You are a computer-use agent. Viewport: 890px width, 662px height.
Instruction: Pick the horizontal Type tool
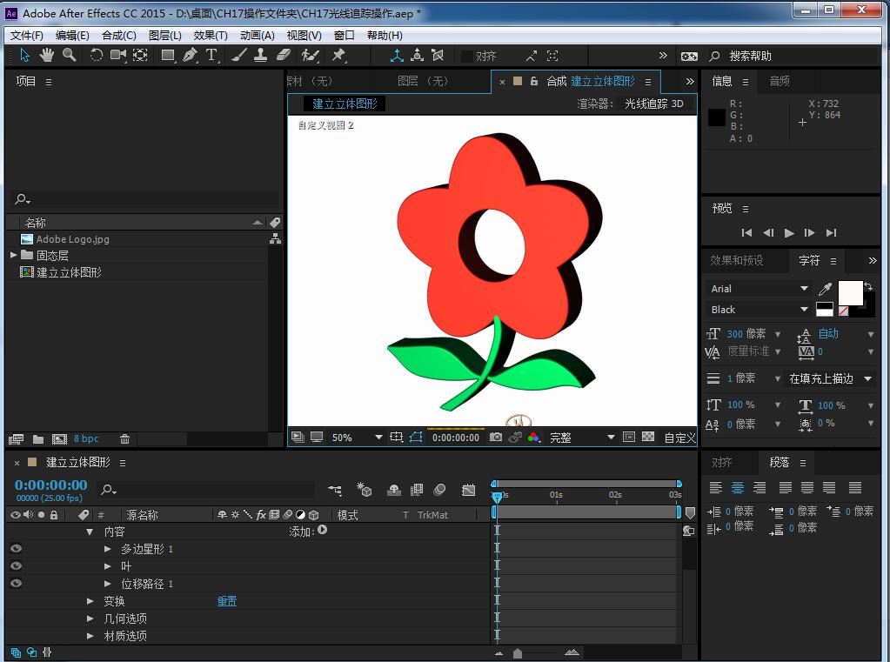(x=211, y=55)
